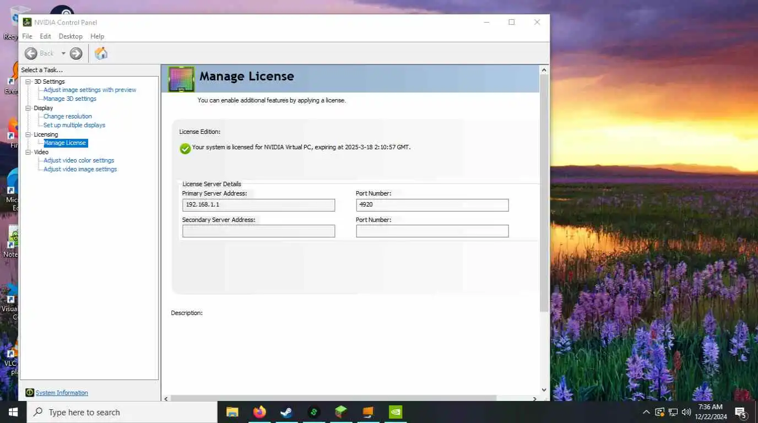Open File Explorer from the taskbar
This screenshot has width=758, height=423.
point(232,412)
